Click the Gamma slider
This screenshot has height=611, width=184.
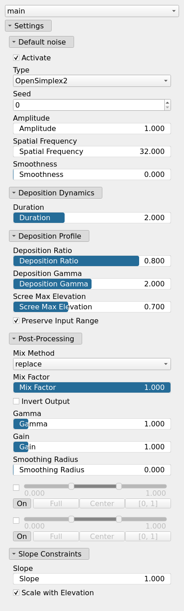[x=92, y=424]
